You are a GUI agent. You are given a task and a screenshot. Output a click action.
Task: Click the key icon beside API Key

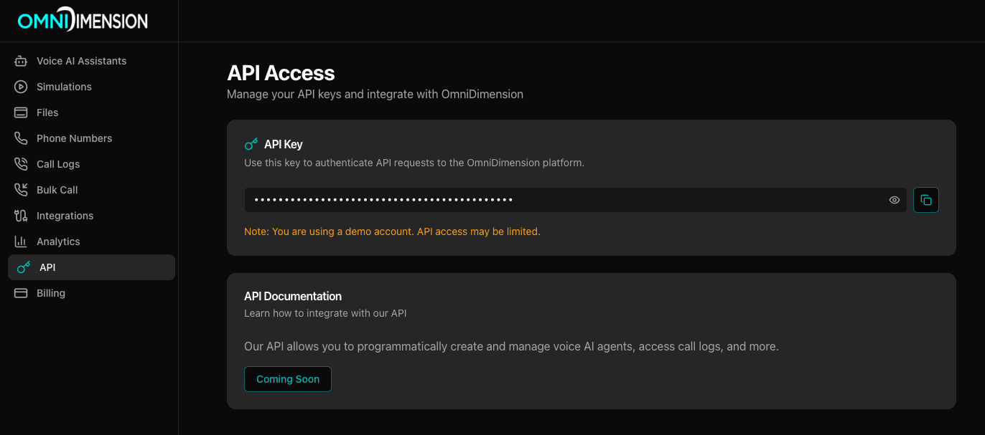pyautogui.click(x=251, y=143)
